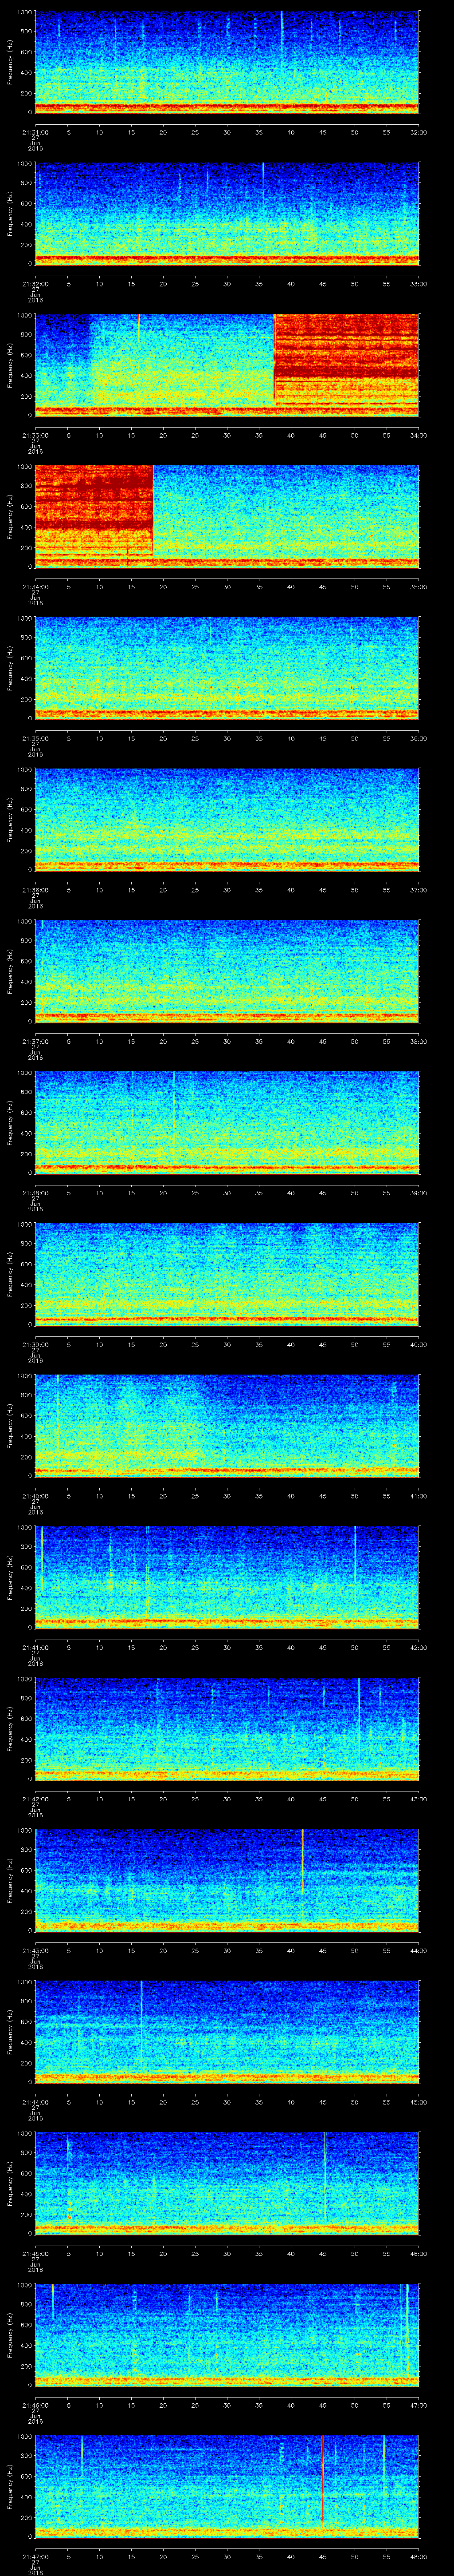Click the spectrogram panel starting at 21:43:00
The height and width of the screenshot is (2576, 454).
227,1881
